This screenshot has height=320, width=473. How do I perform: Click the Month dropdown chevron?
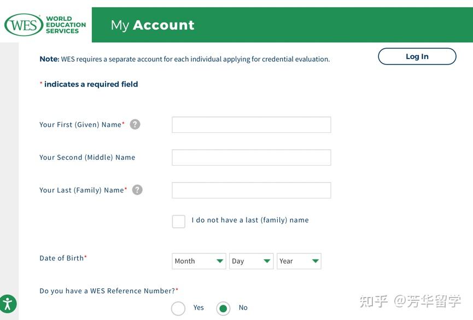[219, 261]
